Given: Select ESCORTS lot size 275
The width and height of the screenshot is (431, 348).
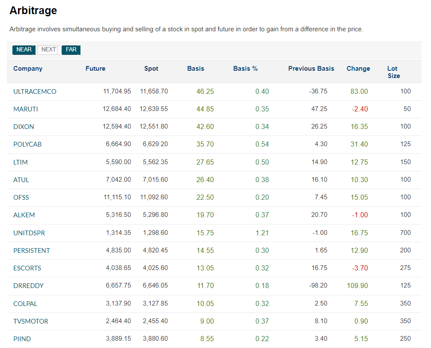Looking at the screenshot, I should [405, 268].
